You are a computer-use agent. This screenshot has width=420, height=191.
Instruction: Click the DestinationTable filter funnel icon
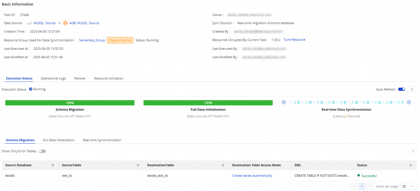(x=223, y=165)
